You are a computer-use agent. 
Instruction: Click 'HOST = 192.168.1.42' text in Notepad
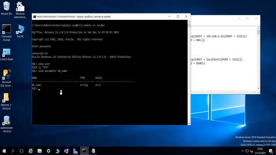[210, 36]
